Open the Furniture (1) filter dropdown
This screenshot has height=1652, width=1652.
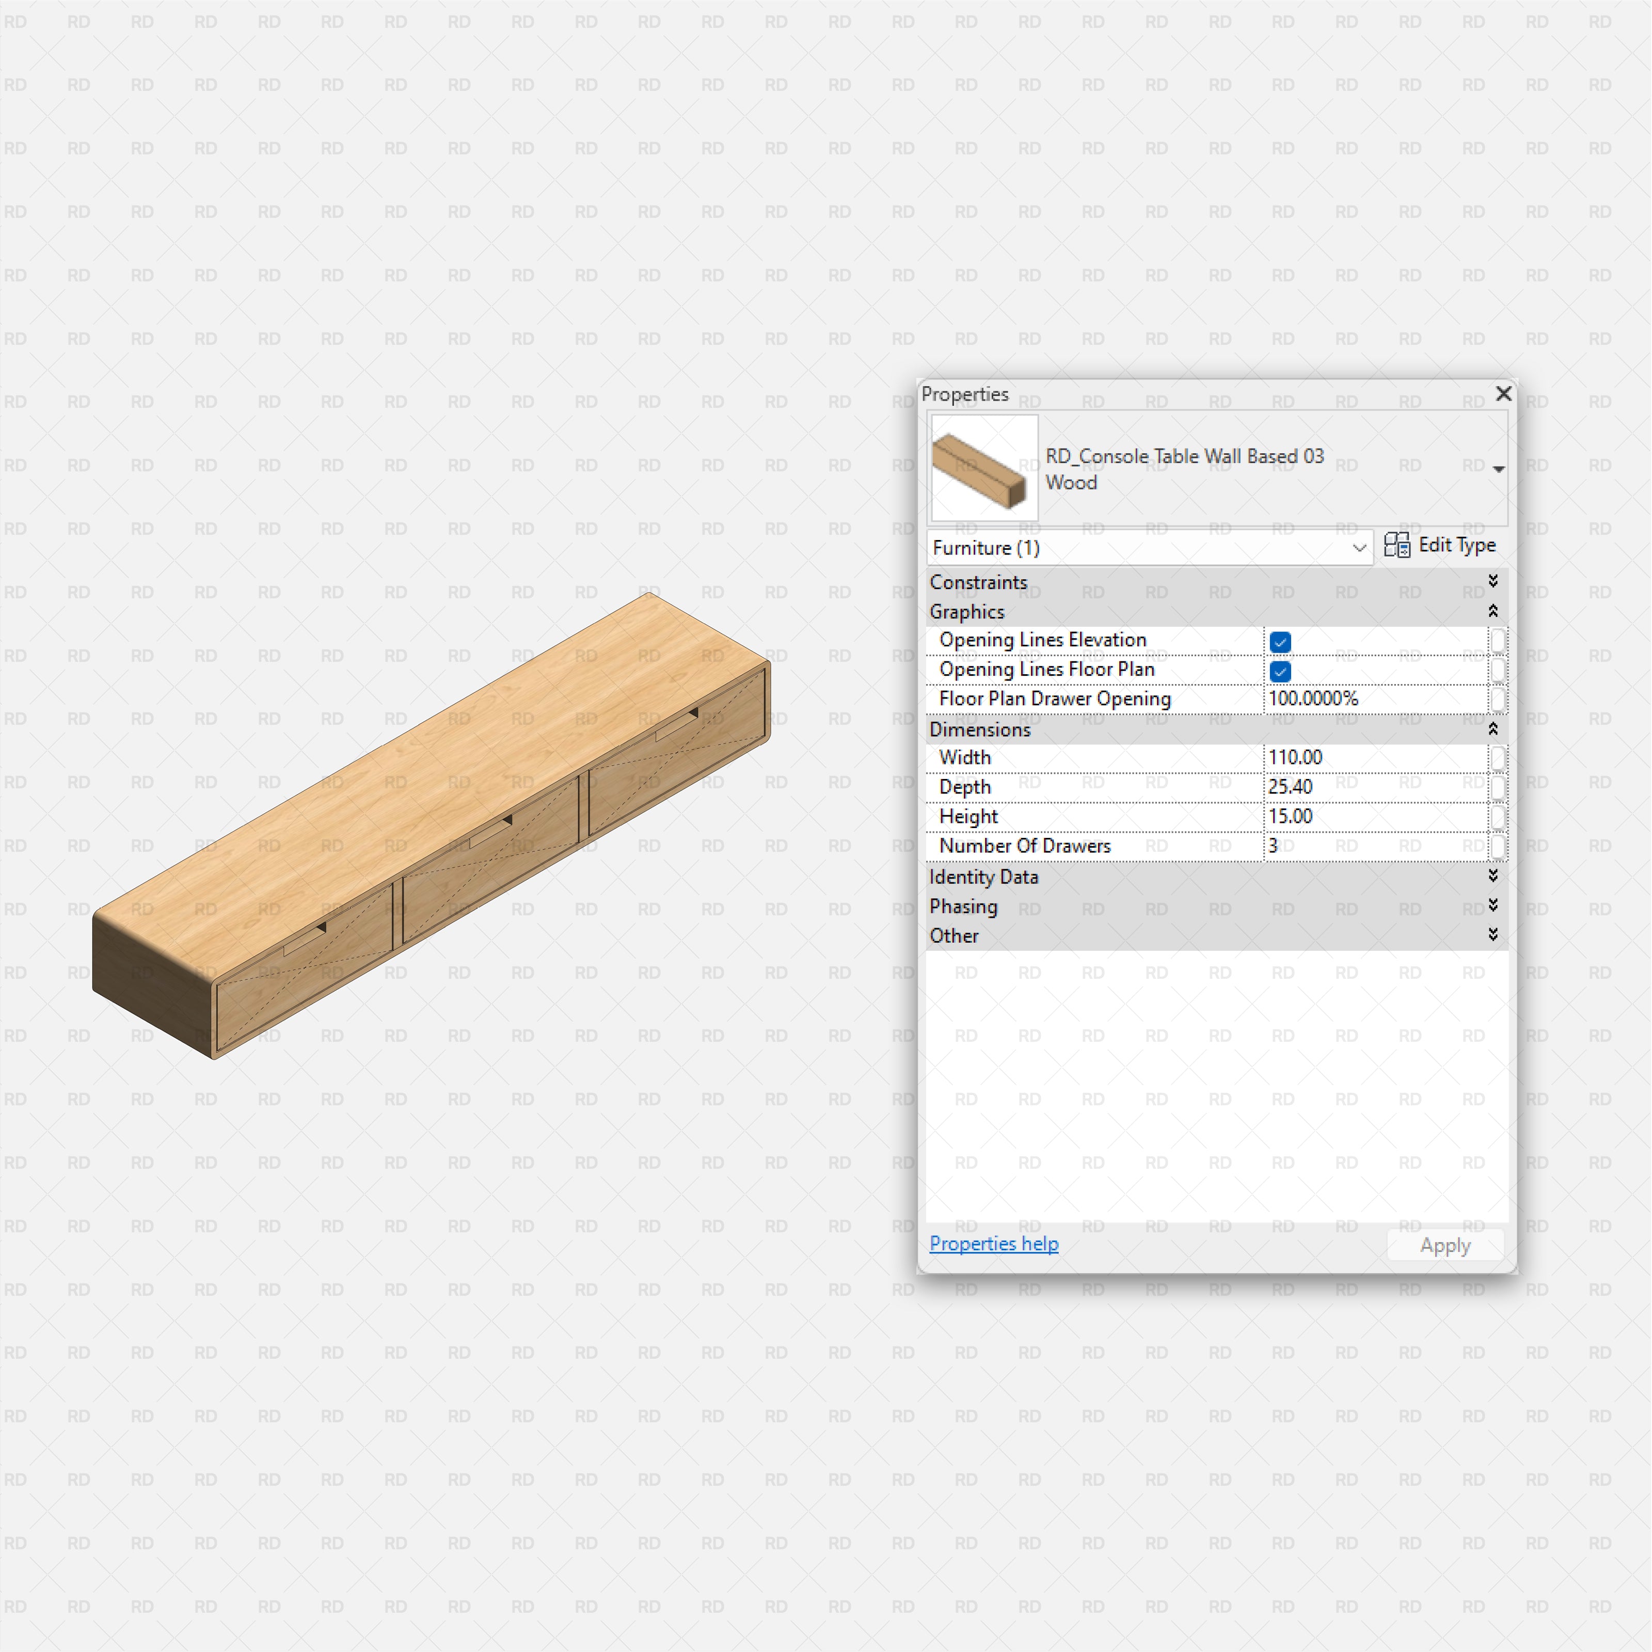1360,548
